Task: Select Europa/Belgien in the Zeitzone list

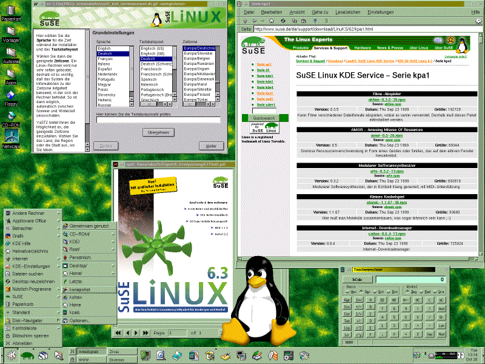Action: click(x=199, y=58)
